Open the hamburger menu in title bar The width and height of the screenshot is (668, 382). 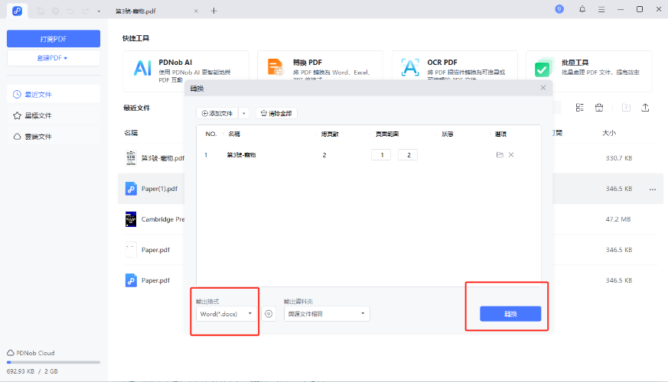tap(601, 10)
